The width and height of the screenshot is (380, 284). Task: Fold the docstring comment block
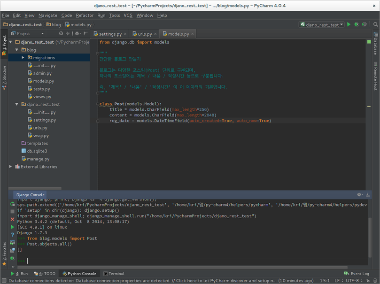(x=97, y=53)
